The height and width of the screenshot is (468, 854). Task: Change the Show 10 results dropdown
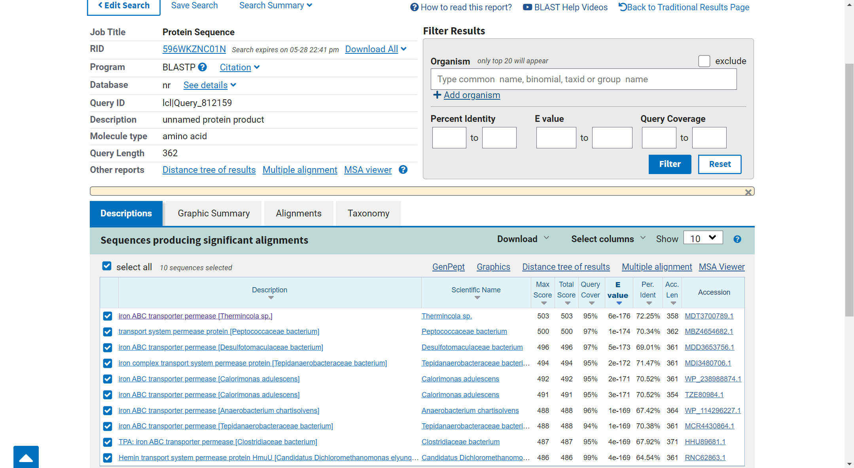pos(703,238)
